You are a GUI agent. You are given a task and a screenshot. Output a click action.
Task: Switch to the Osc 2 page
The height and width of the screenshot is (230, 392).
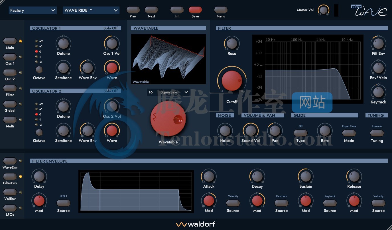tap(10, 73)
